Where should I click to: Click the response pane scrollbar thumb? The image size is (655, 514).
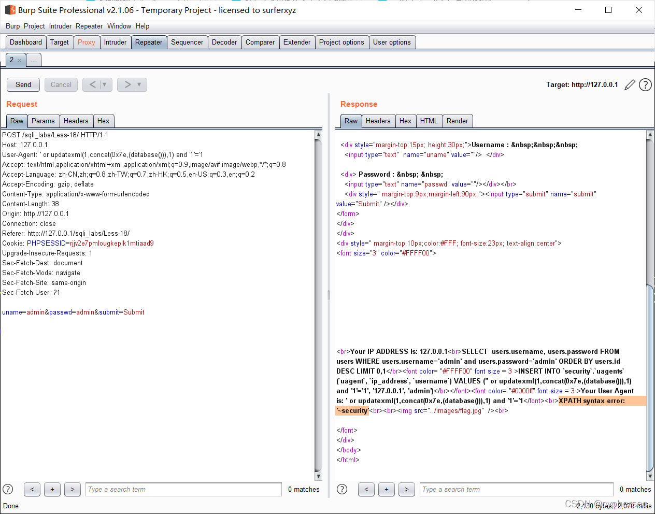[x=650, y=378]
